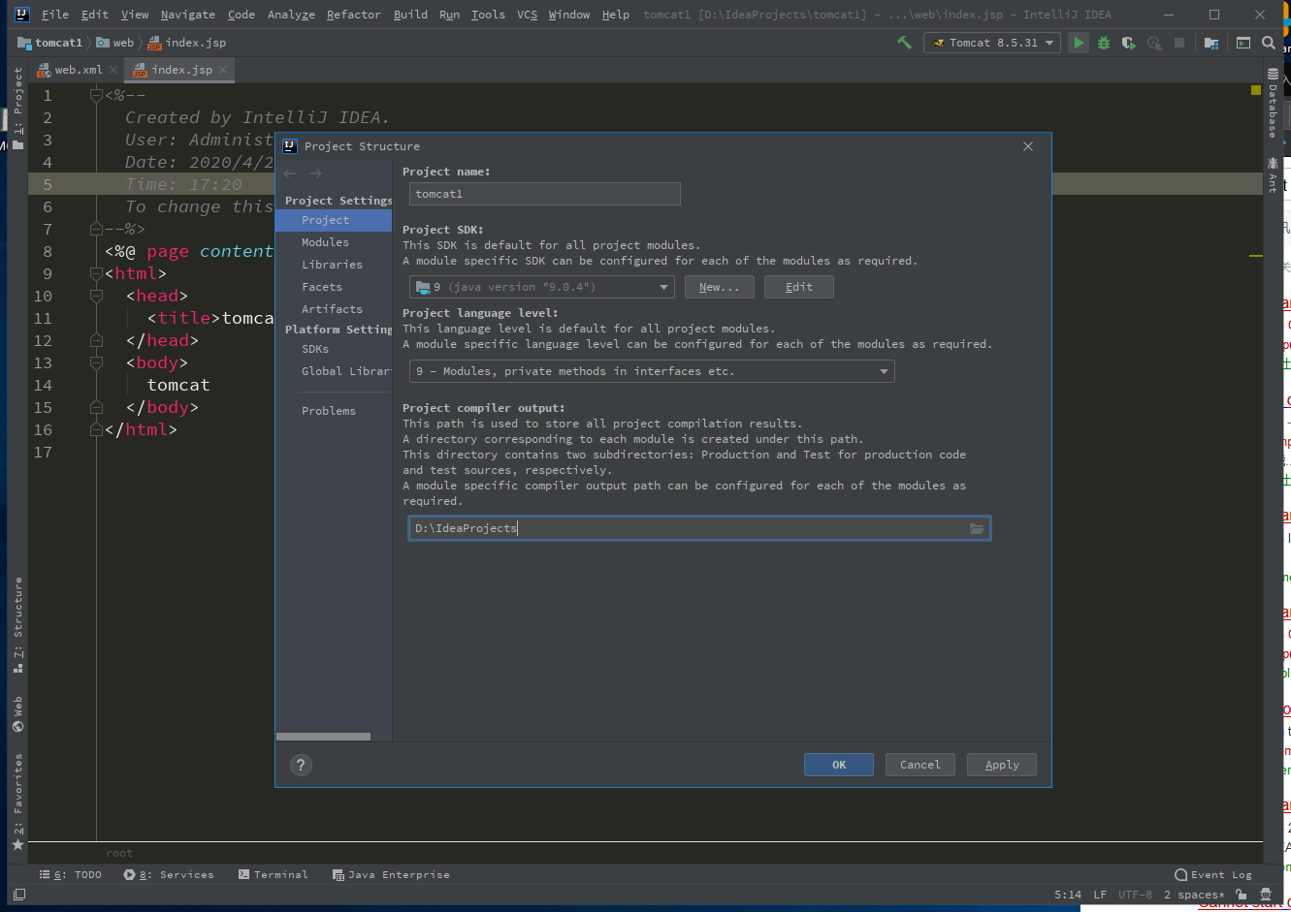
Task: Open the Project SDK dropdown
Action: (542, 287)
